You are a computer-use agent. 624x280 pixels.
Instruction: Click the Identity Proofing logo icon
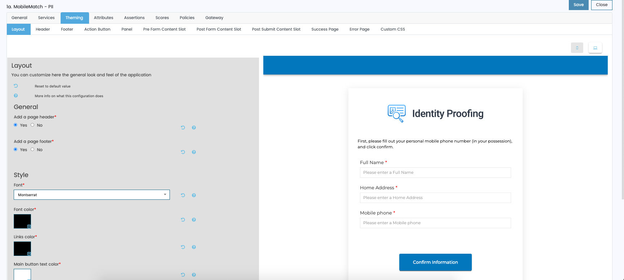pos(397,114)
